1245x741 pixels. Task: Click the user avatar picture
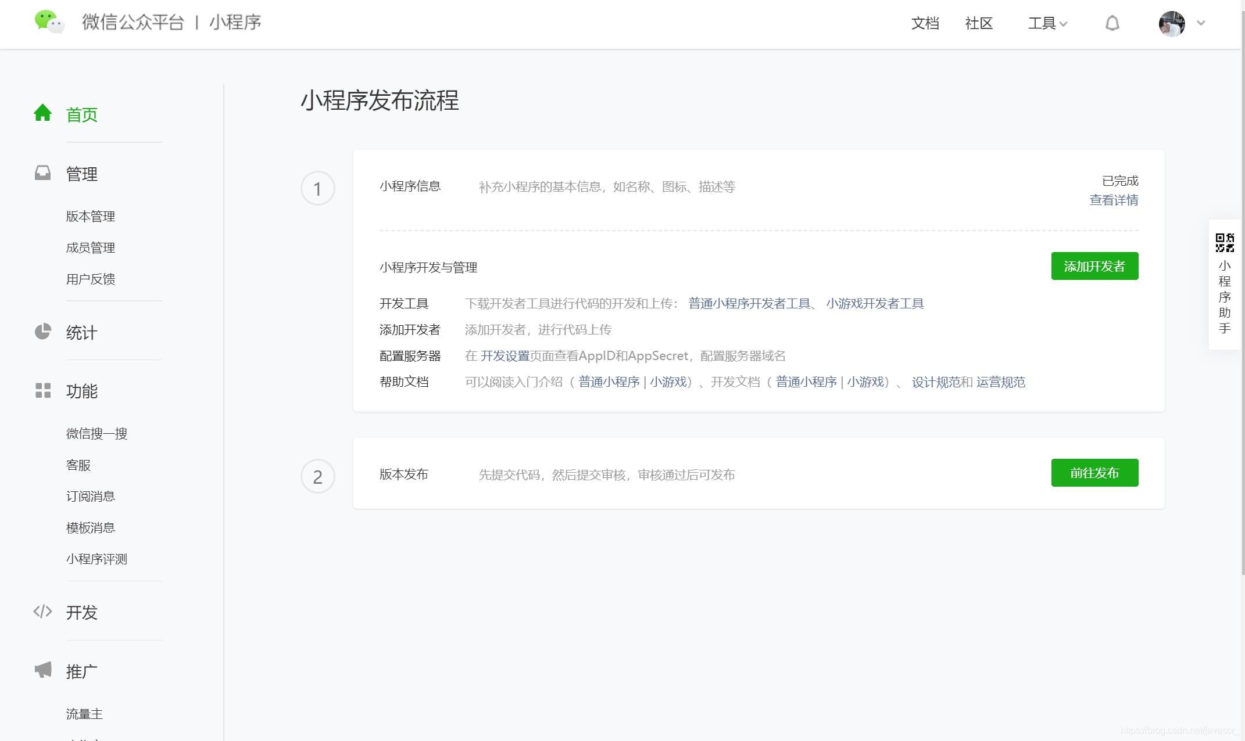click(1172, 23)
